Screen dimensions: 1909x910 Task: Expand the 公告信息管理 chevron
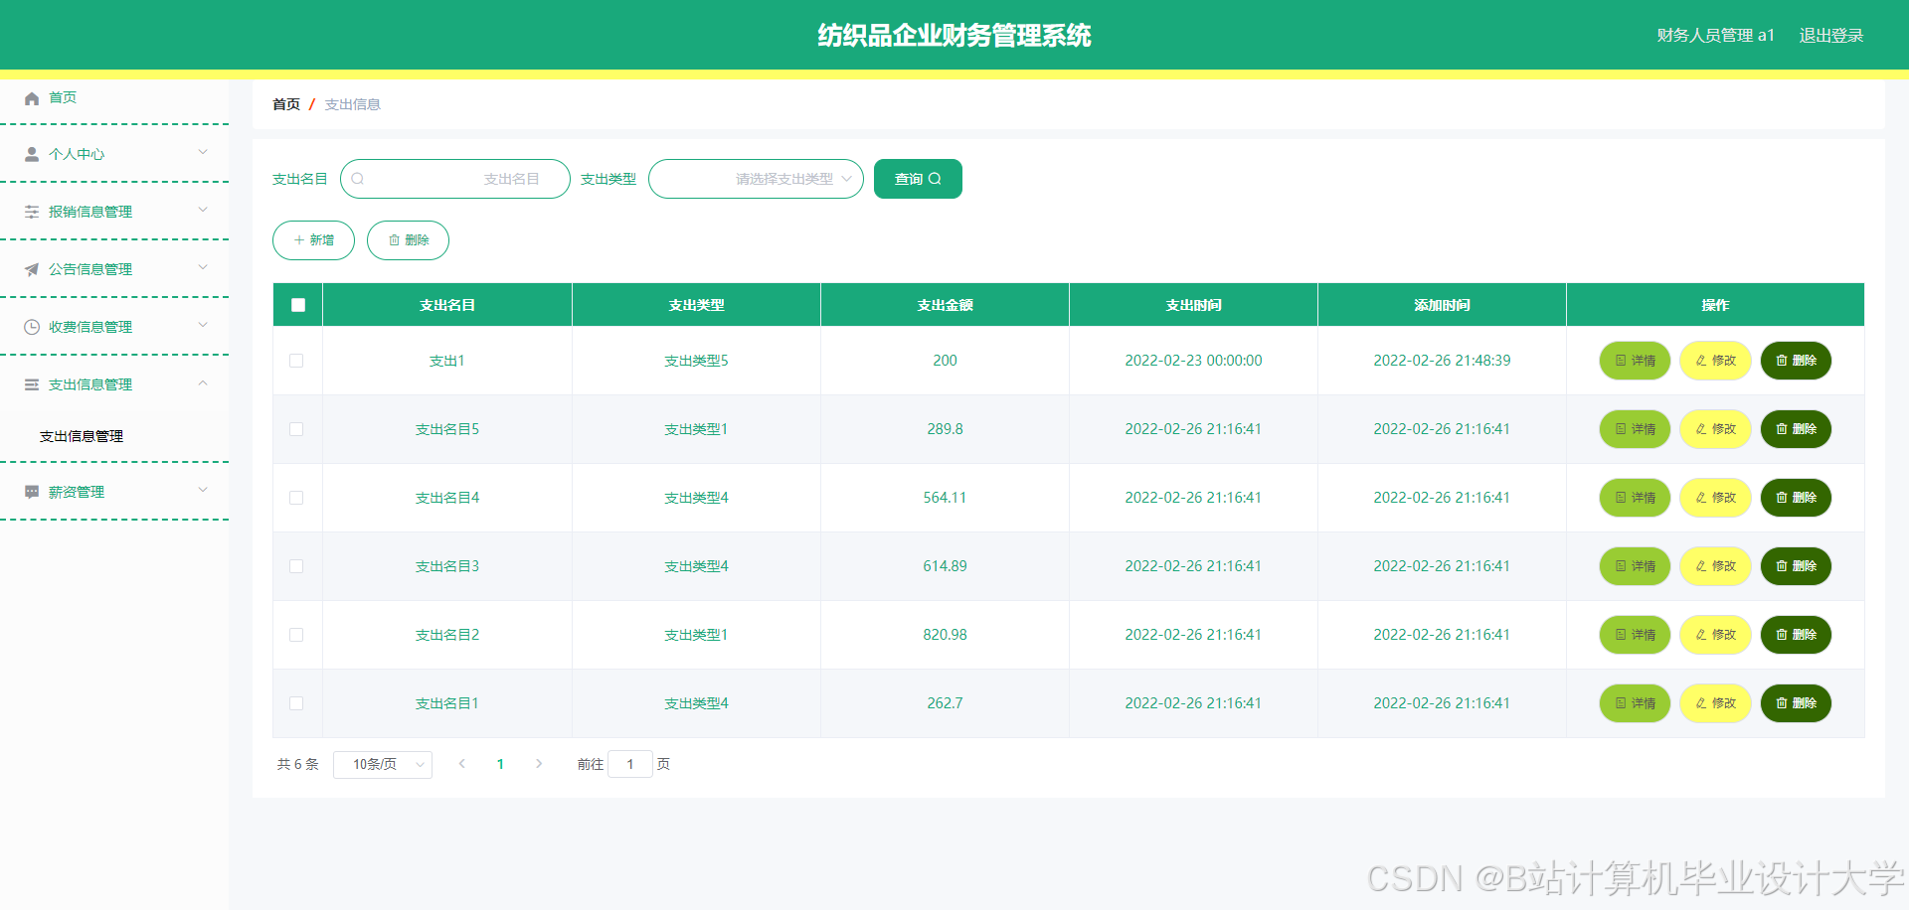[203, 267]
